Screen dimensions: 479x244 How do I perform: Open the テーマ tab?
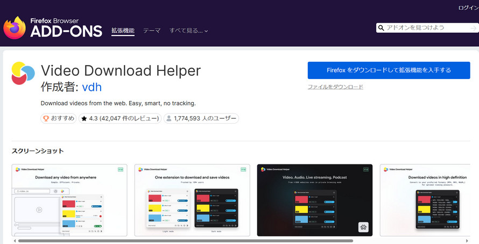pyautogui.click(x=152, y=31)
